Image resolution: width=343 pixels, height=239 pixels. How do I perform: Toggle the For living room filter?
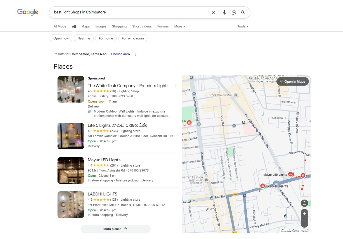click(x=133, y=38)
